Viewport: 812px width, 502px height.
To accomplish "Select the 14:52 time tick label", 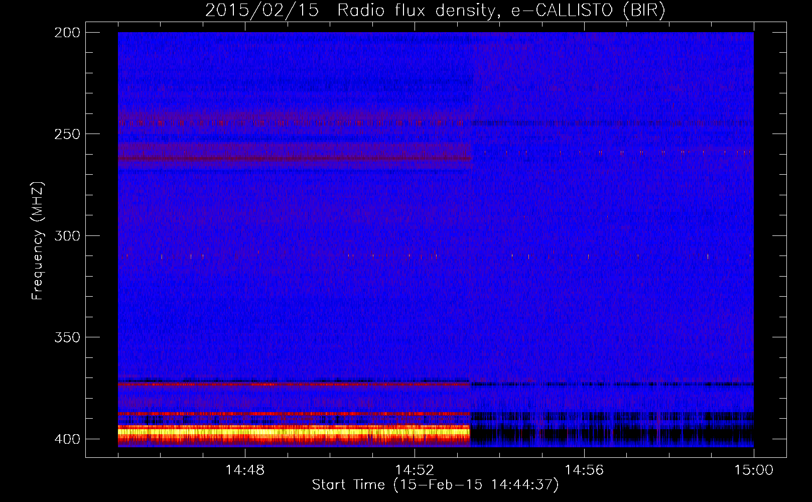I will tap(415, 470).
